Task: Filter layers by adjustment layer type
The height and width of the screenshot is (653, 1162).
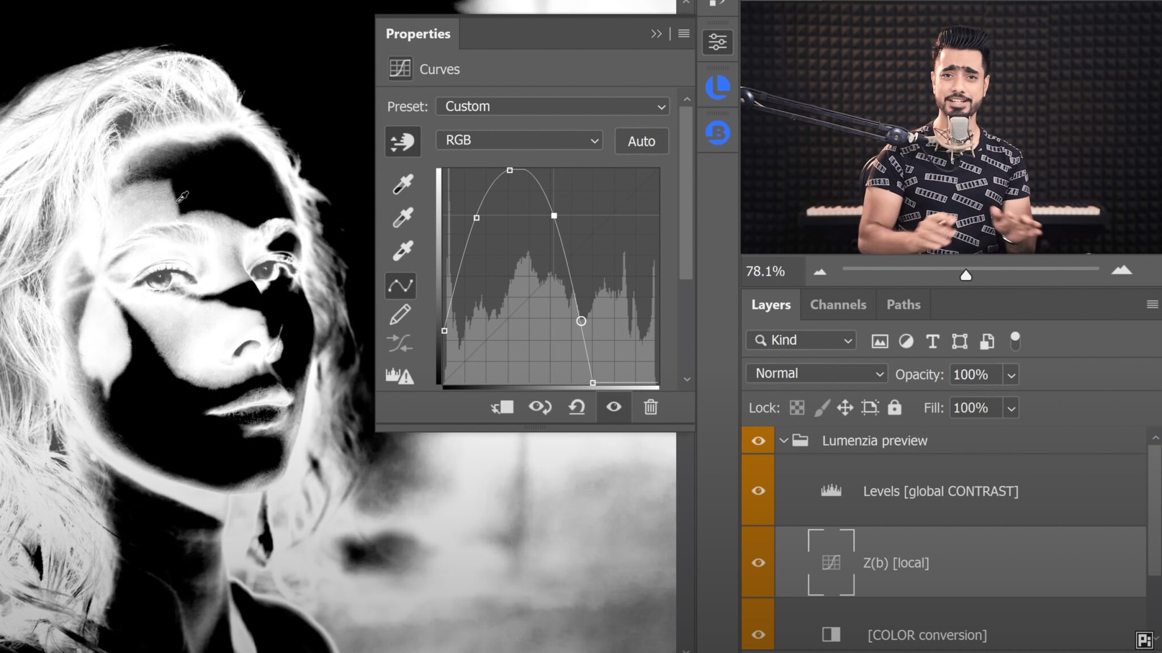Action: click(x=907, y=341)
